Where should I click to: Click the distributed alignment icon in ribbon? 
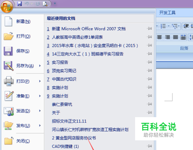[x=183, y=37]
